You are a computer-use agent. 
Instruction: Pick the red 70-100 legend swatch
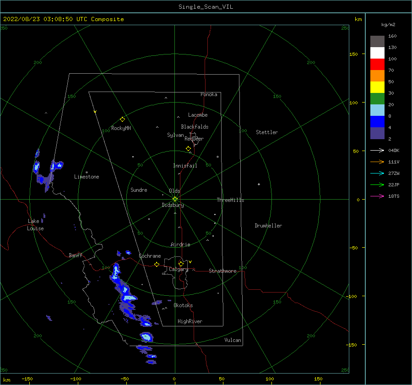(377, 65)
